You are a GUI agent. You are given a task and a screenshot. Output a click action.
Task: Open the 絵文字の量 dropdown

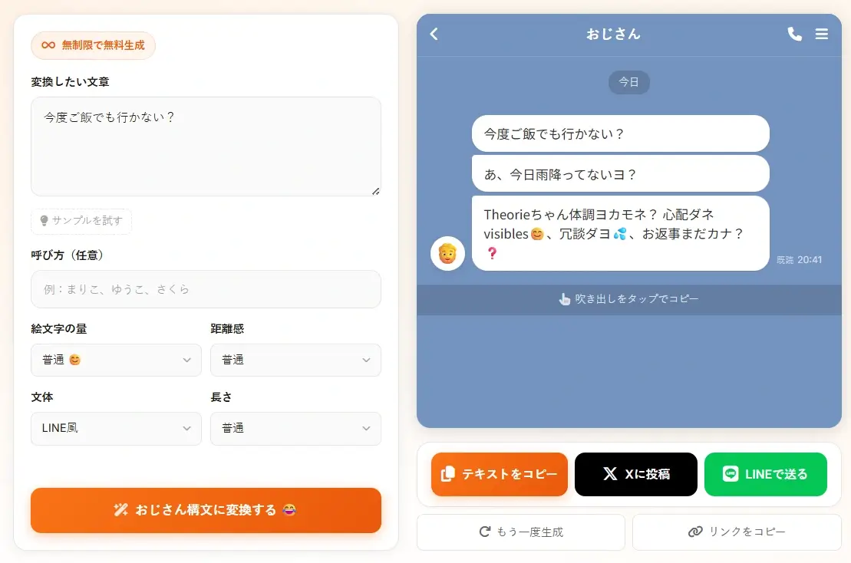click(x=116, y=360)
